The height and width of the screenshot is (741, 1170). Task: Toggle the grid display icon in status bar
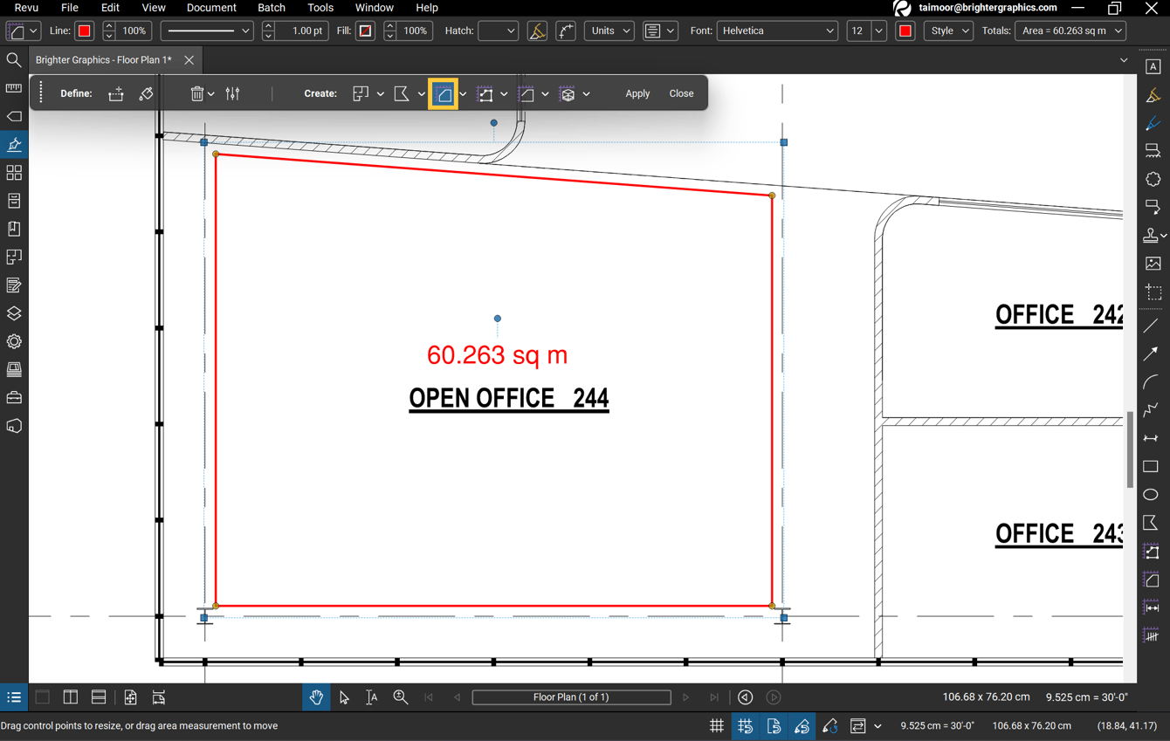(x=716, y=725)
